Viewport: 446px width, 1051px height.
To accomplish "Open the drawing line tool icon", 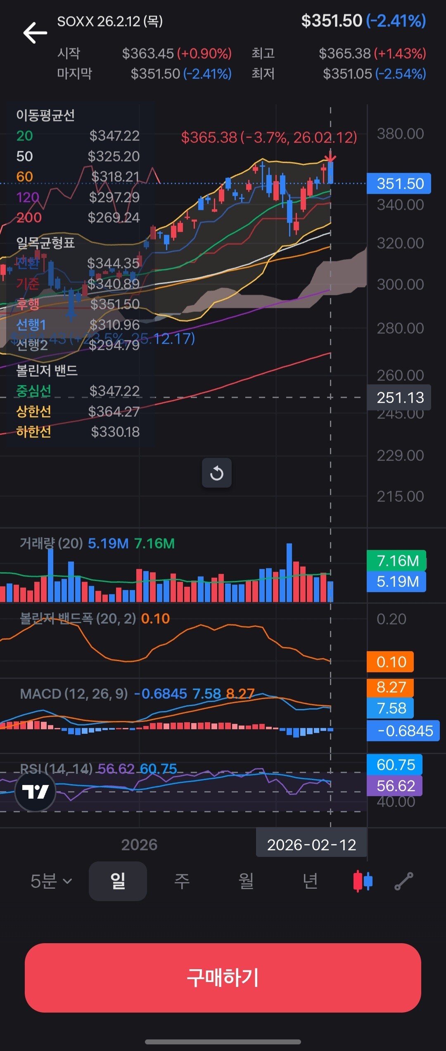I will pos(404,881).
